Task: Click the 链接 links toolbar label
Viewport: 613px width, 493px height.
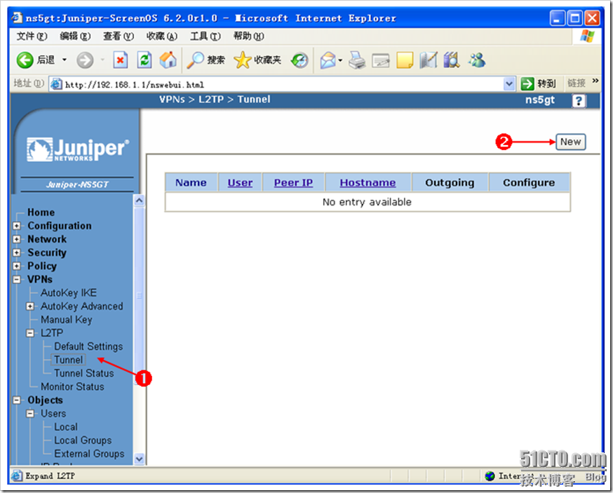Action: (x=577, y=83)
